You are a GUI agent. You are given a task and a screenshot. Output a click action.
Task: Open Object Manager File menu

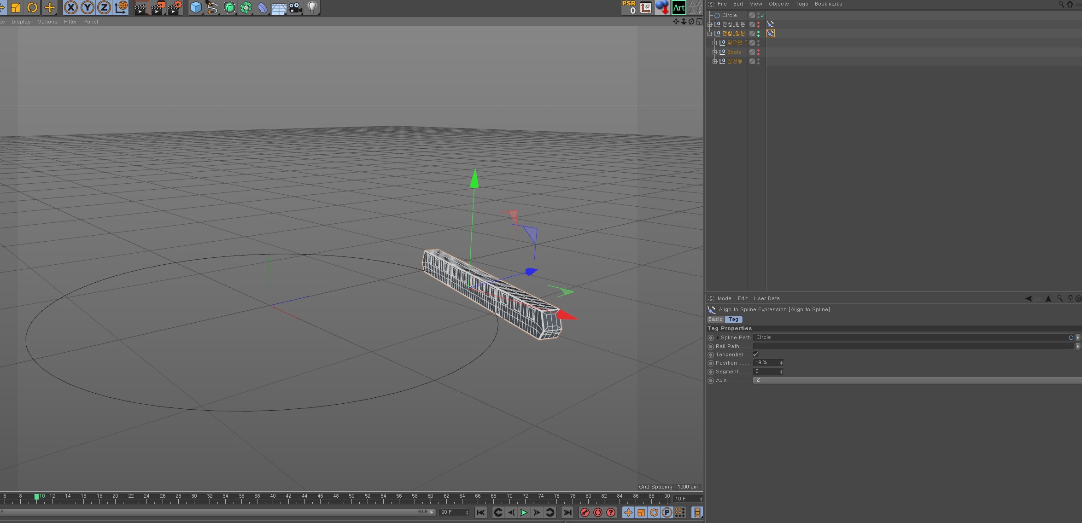722,4
